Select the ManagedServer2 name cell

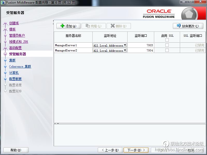(x=73, y=50)
